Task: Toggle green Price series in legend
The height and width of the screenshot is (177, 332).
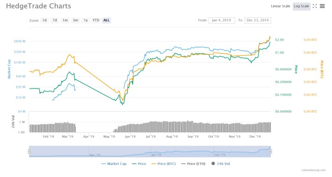Action: pyautogui.click(x=139, y=163)
